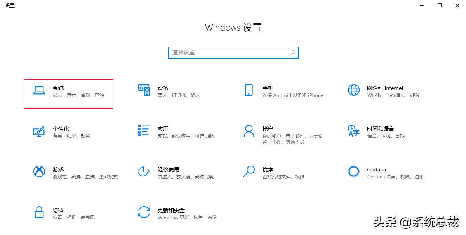
Task: Open the 帐户 settings title
Action: point(268,129)
